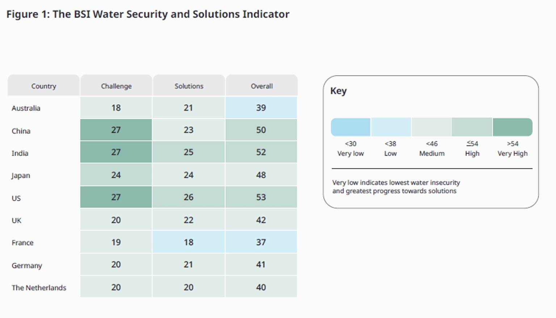Image resolution: width=556 pixels, height=318 pixels.
Task: Click the Country column header
Action: coord(43,86)
